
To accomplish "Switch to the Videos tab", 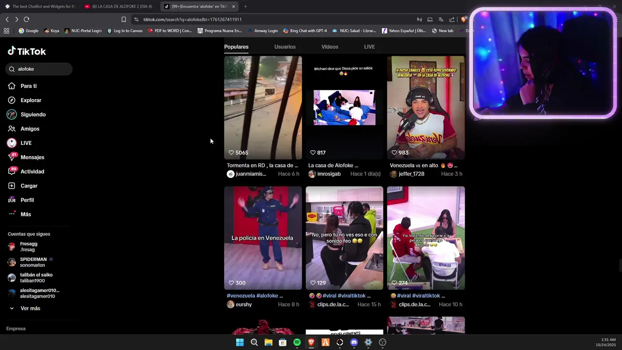I will (x=330, y=47).
